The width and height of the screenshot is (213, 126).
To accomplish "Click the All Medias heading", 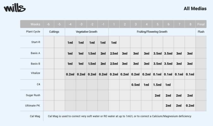I will (x=195, y=8).
